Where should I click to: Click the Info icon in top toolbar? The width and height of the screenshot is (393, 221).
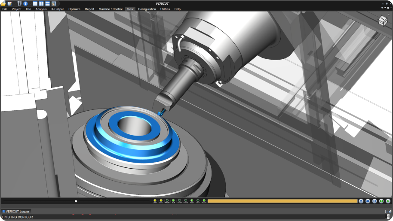(25, 3)
